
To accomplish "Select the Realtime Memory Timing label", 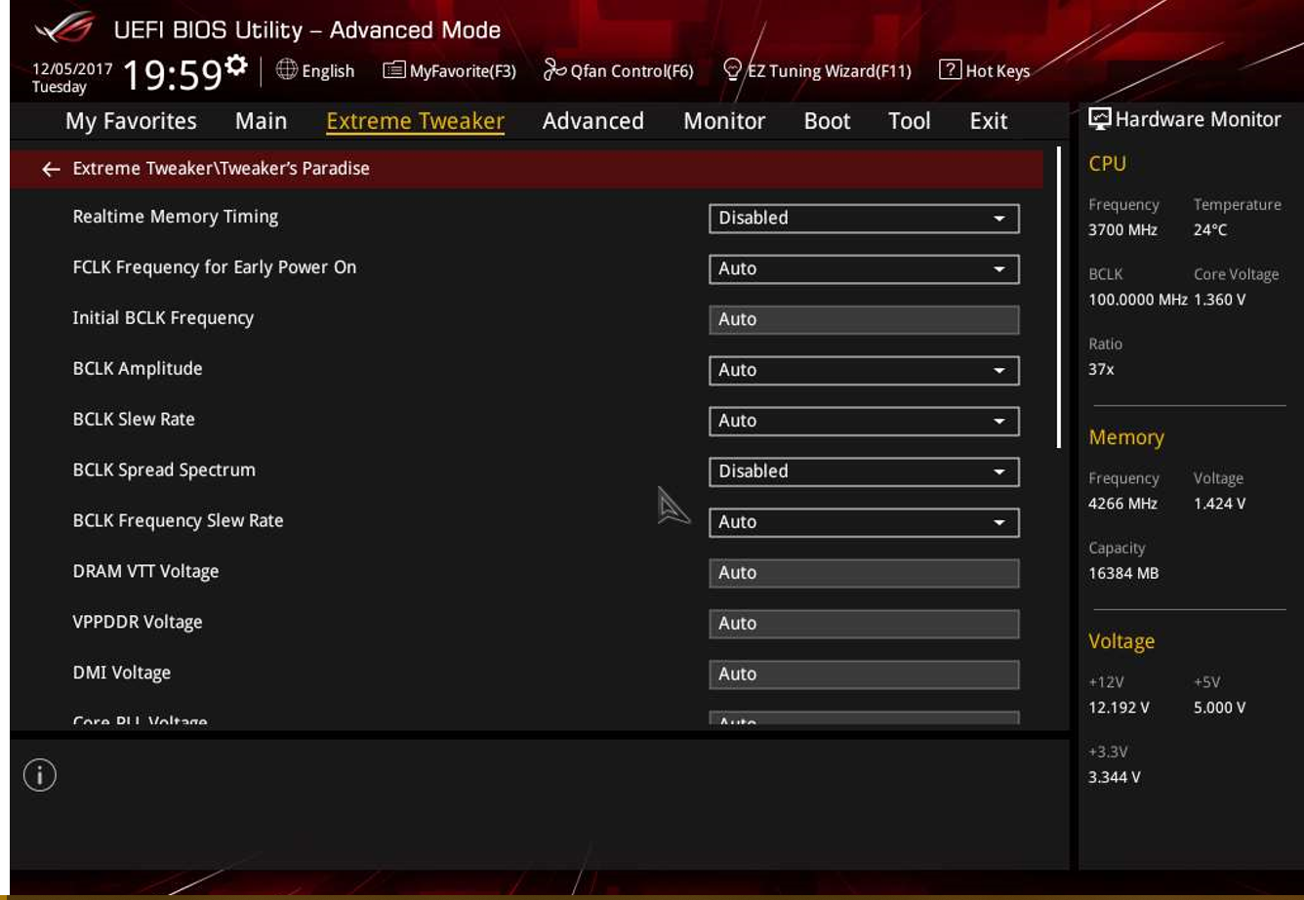I will (x=176, y=217).
